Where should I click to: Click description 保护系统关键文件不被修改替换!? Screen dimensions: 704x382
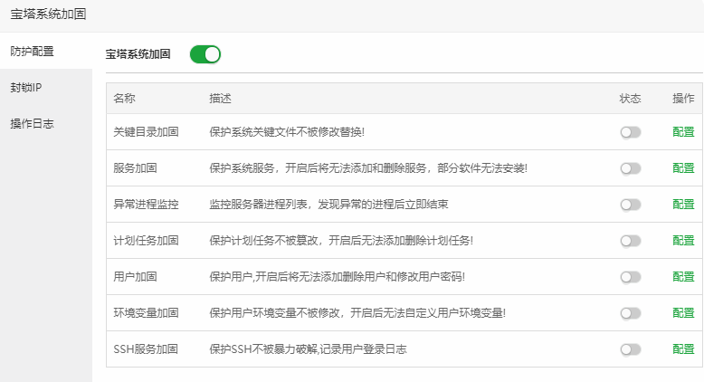287,132
